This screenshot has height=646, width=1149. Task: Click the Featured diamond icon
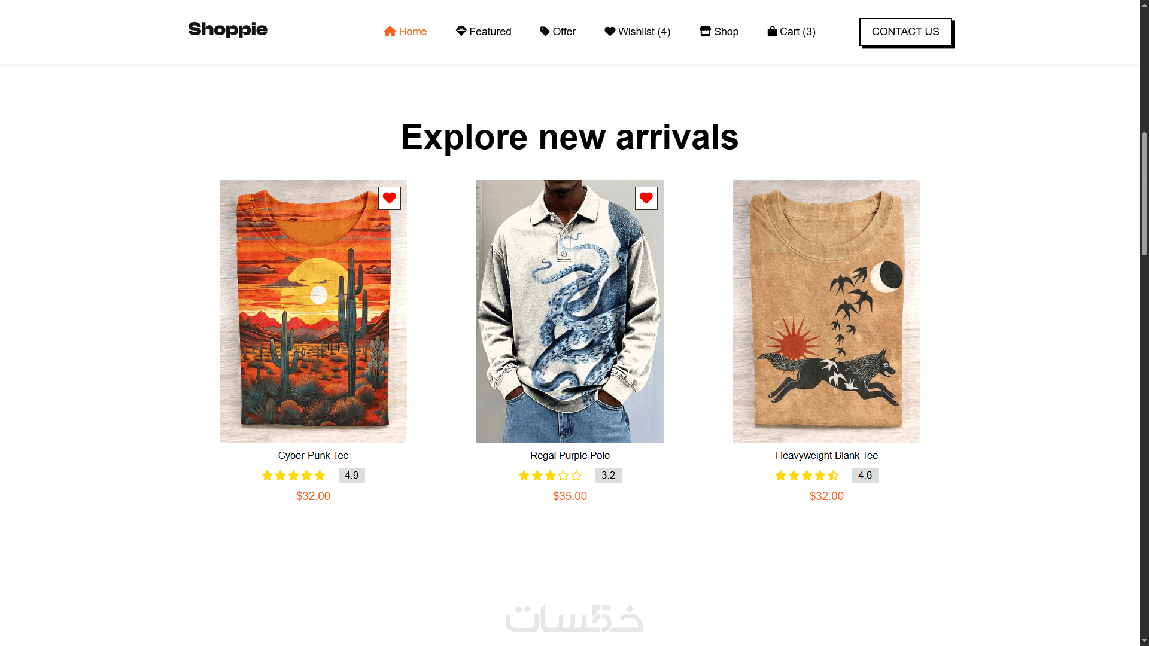[461, 32]
